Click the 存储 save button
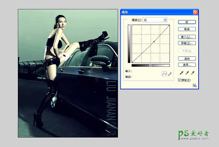219x147 pixels. pos(187,43)
